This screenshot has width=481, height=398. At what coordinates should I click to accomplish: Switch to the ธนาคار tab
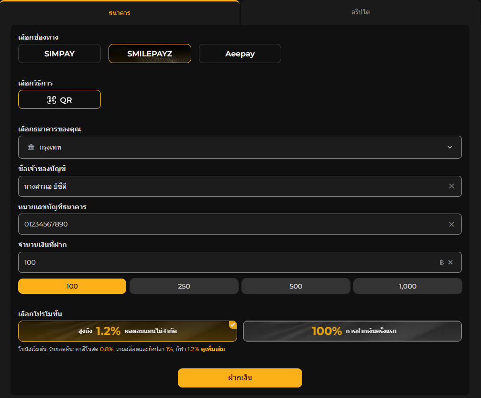pyautogui.click(x=120, y=13)
